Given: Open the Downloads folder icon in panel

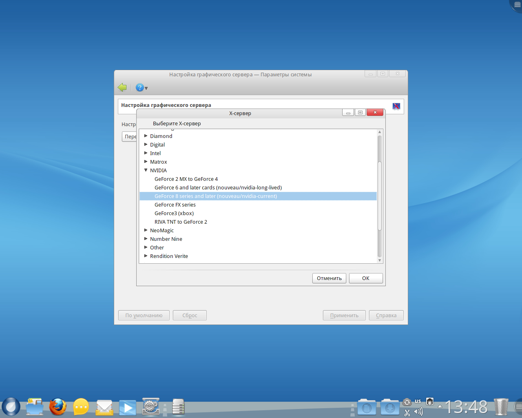Looking at the screenshot, I should pos(390,407).
